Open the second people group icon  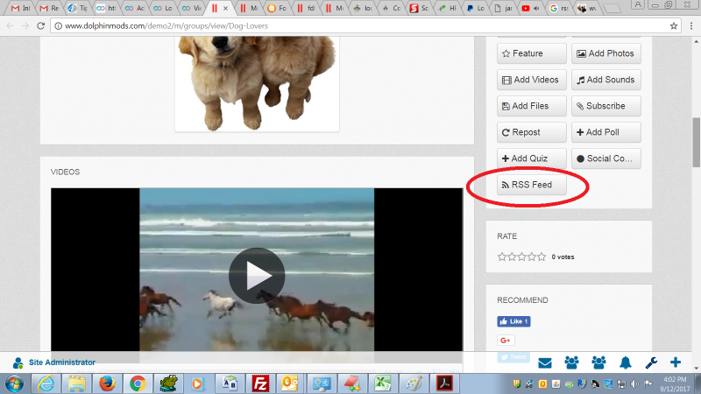[x=598, y=362]
